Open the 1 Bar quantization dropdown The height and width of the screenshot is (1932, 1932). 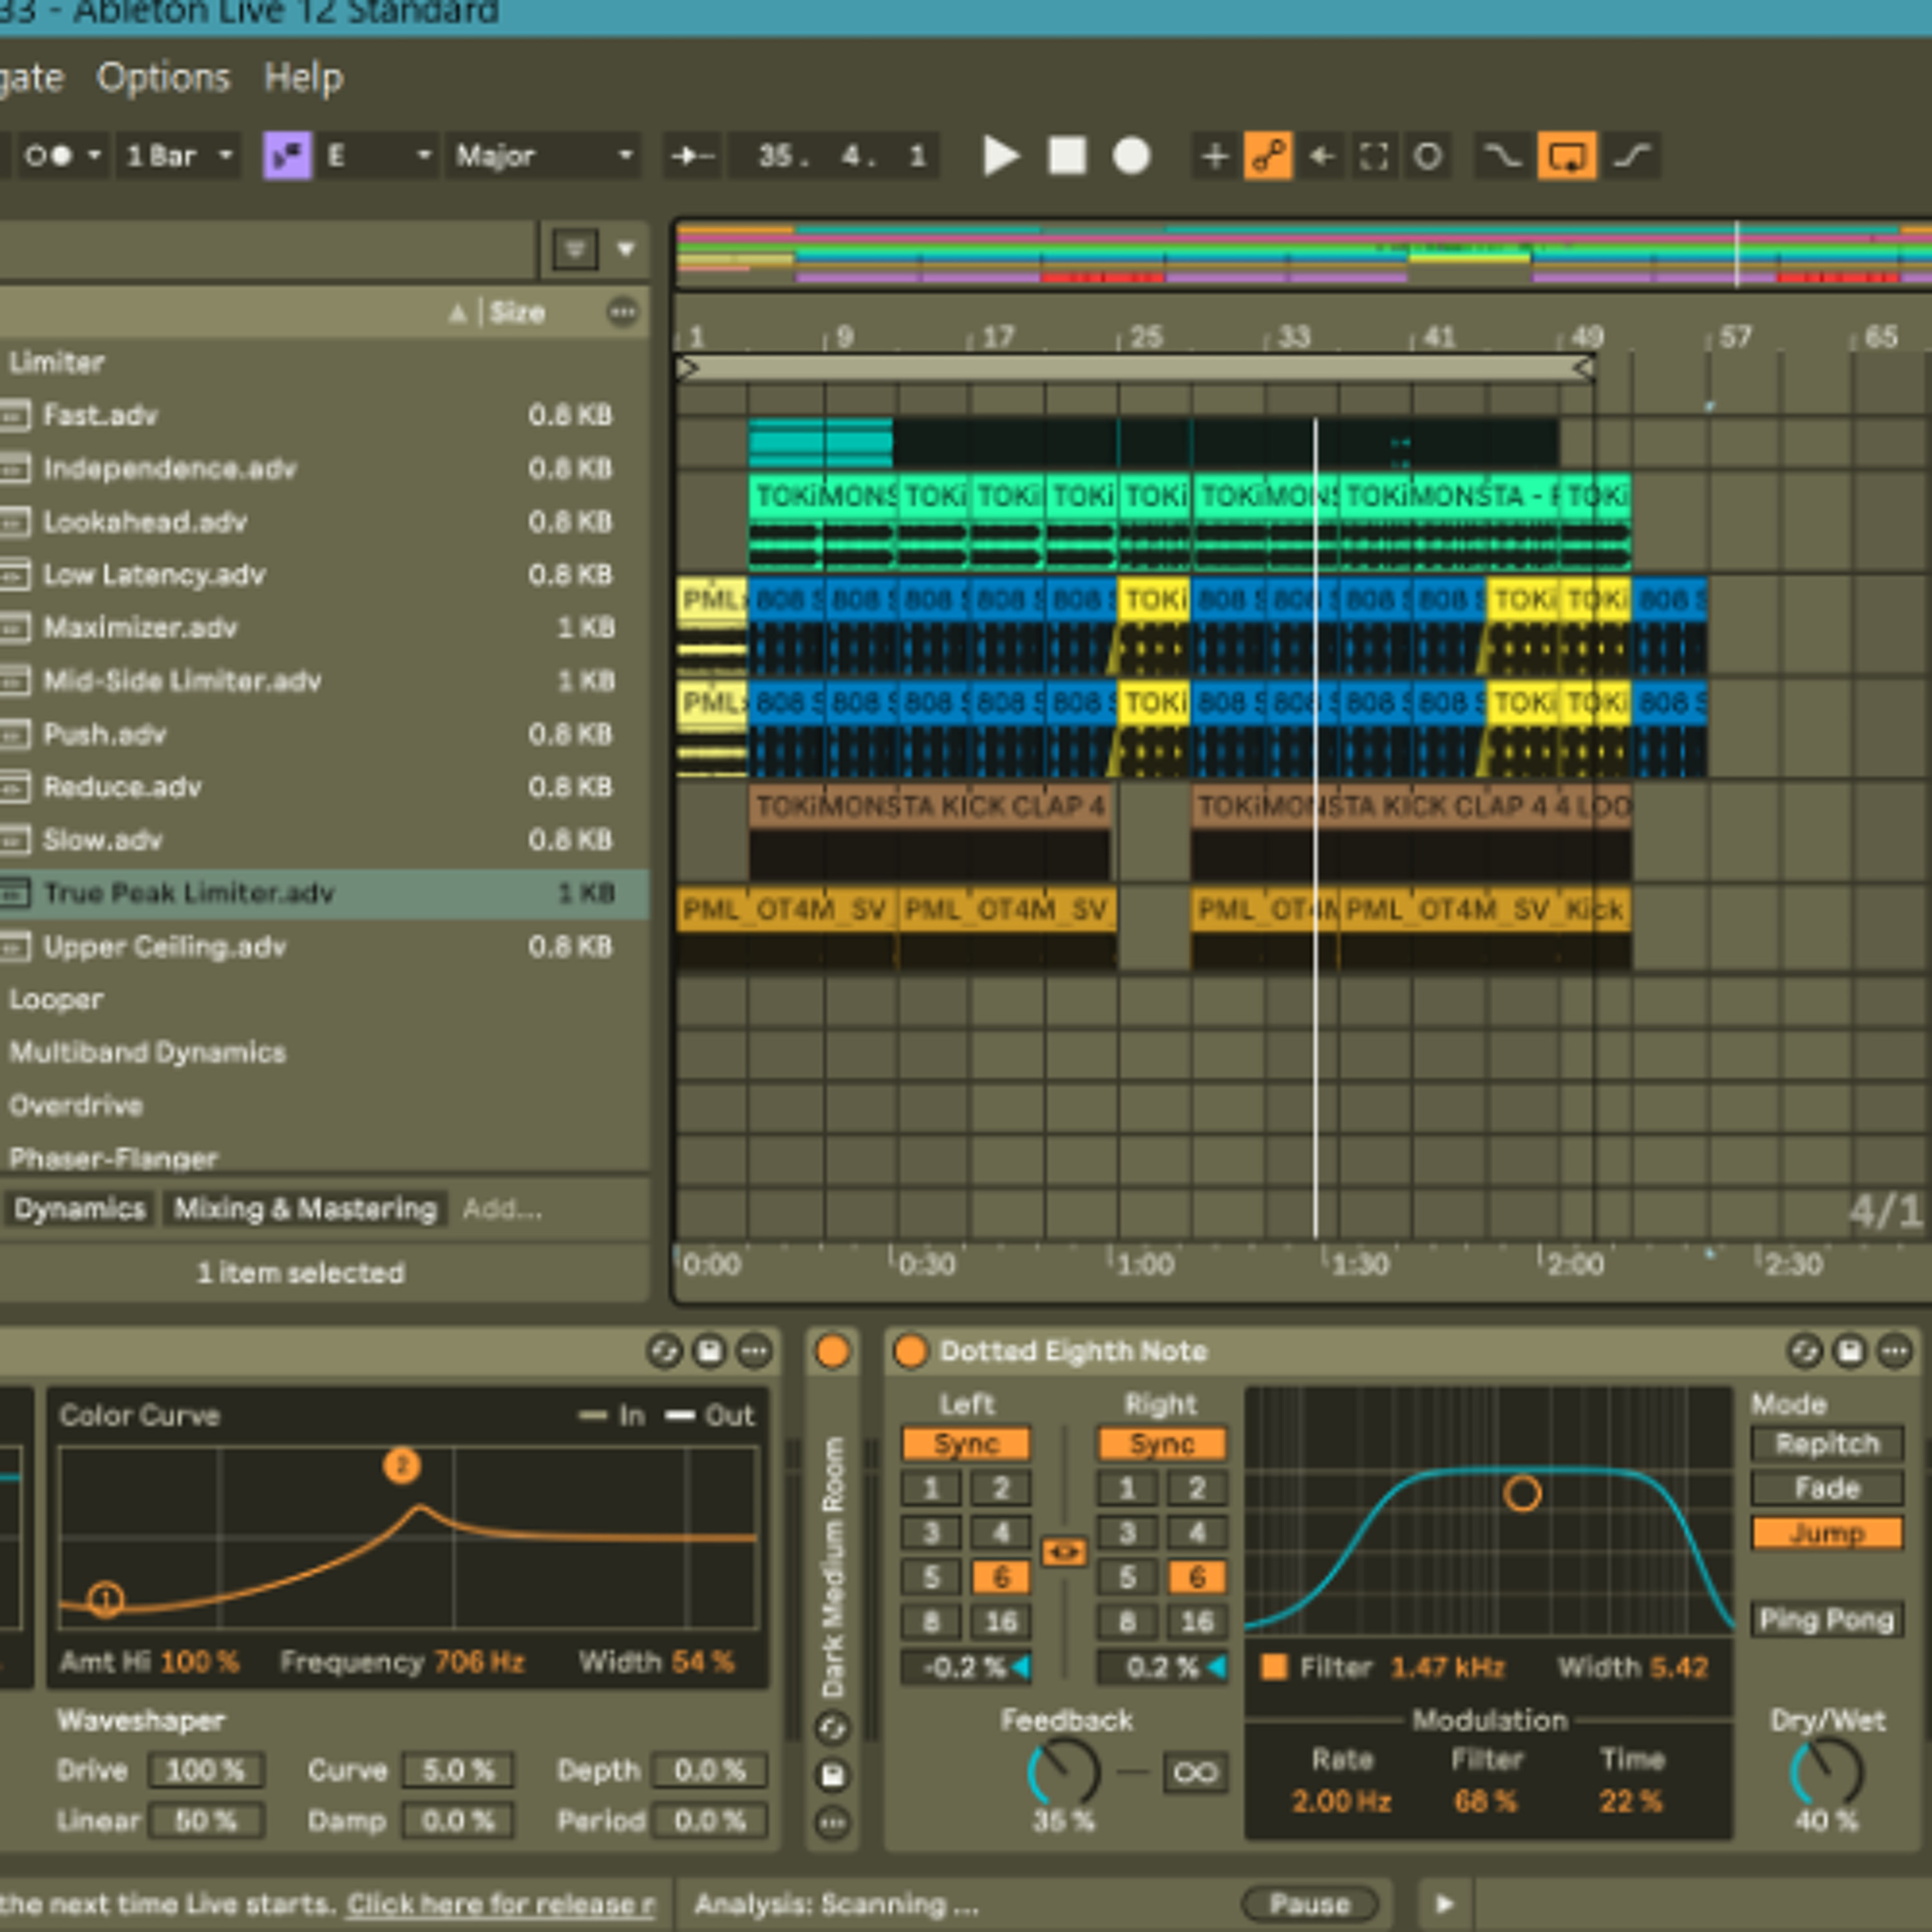(x=178, y=156)
